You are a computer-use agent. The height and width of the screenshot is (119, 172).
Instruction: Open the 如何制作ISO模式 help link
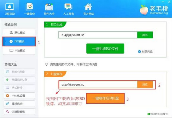coord(159,114)
